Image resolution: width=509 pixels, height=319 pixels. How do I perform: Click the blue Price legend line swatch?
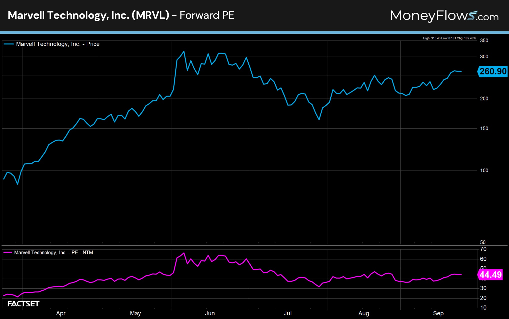pyautogui.click(x=9, y=44)
